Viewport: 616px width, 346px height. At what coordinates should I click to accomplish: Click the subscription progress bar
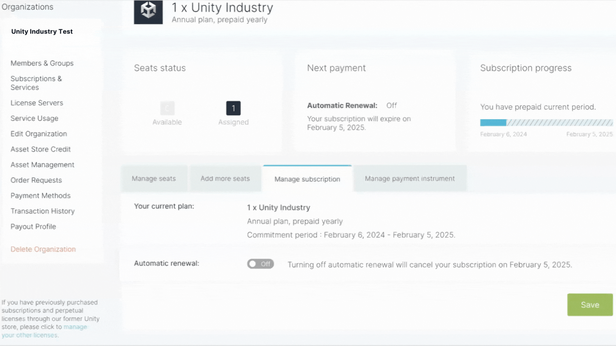pos(545,123)
